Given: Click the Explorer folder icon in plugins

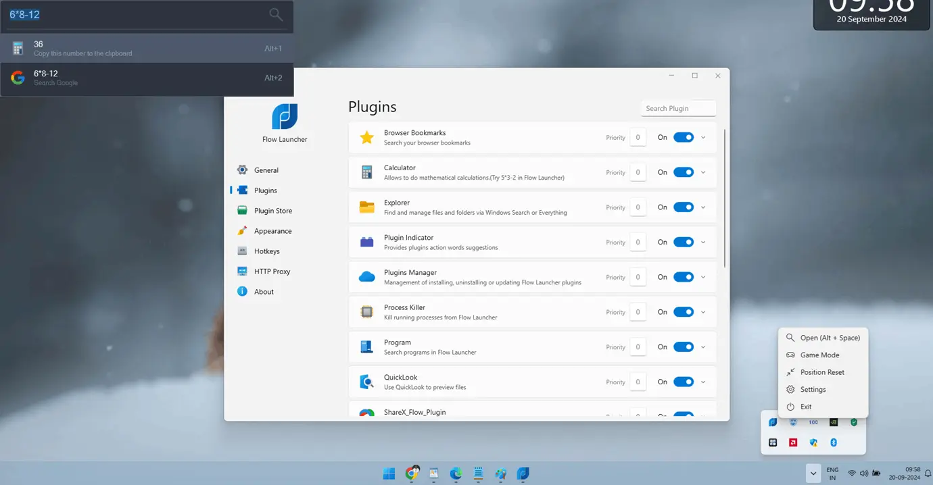Looking at the screenshot, I should pos(366,207).
